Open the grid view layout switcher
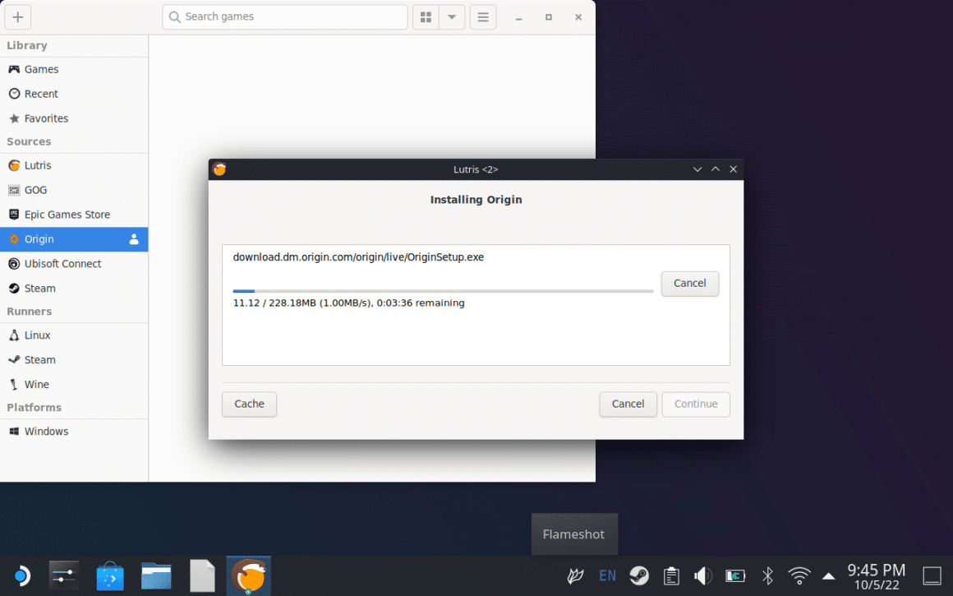This screenshot has width=953, height=596. point(426,16)
